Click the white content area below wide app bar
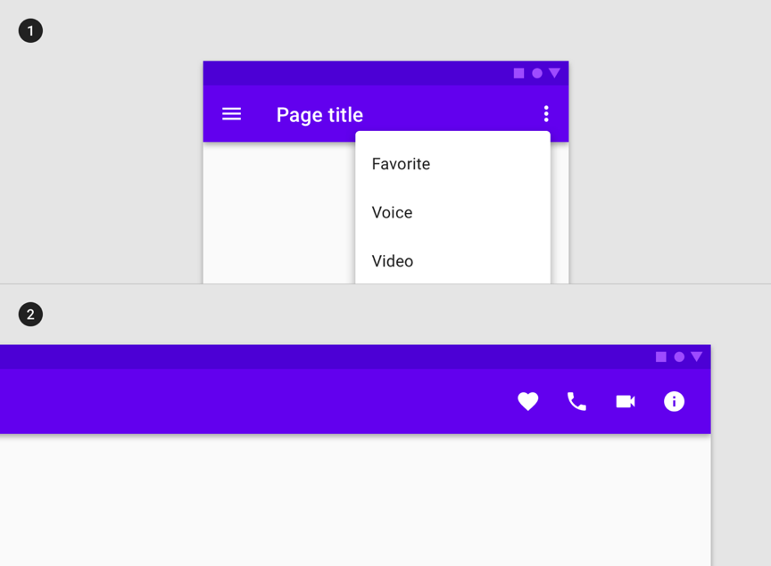771x566 pixels. pos(355,499)
